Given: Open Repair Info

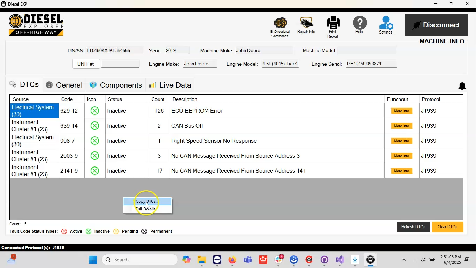Looking at the screenshot, I should coord(306,24).
